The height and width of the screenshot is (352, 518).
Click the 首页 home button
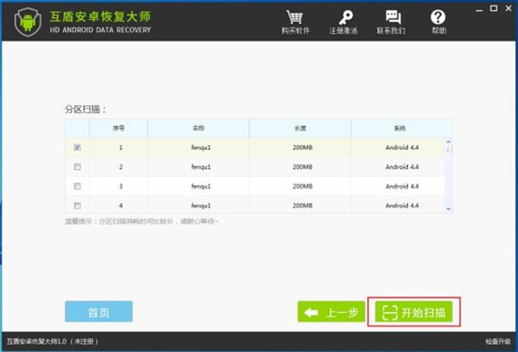pyautogui.click(x=99, y=311)
